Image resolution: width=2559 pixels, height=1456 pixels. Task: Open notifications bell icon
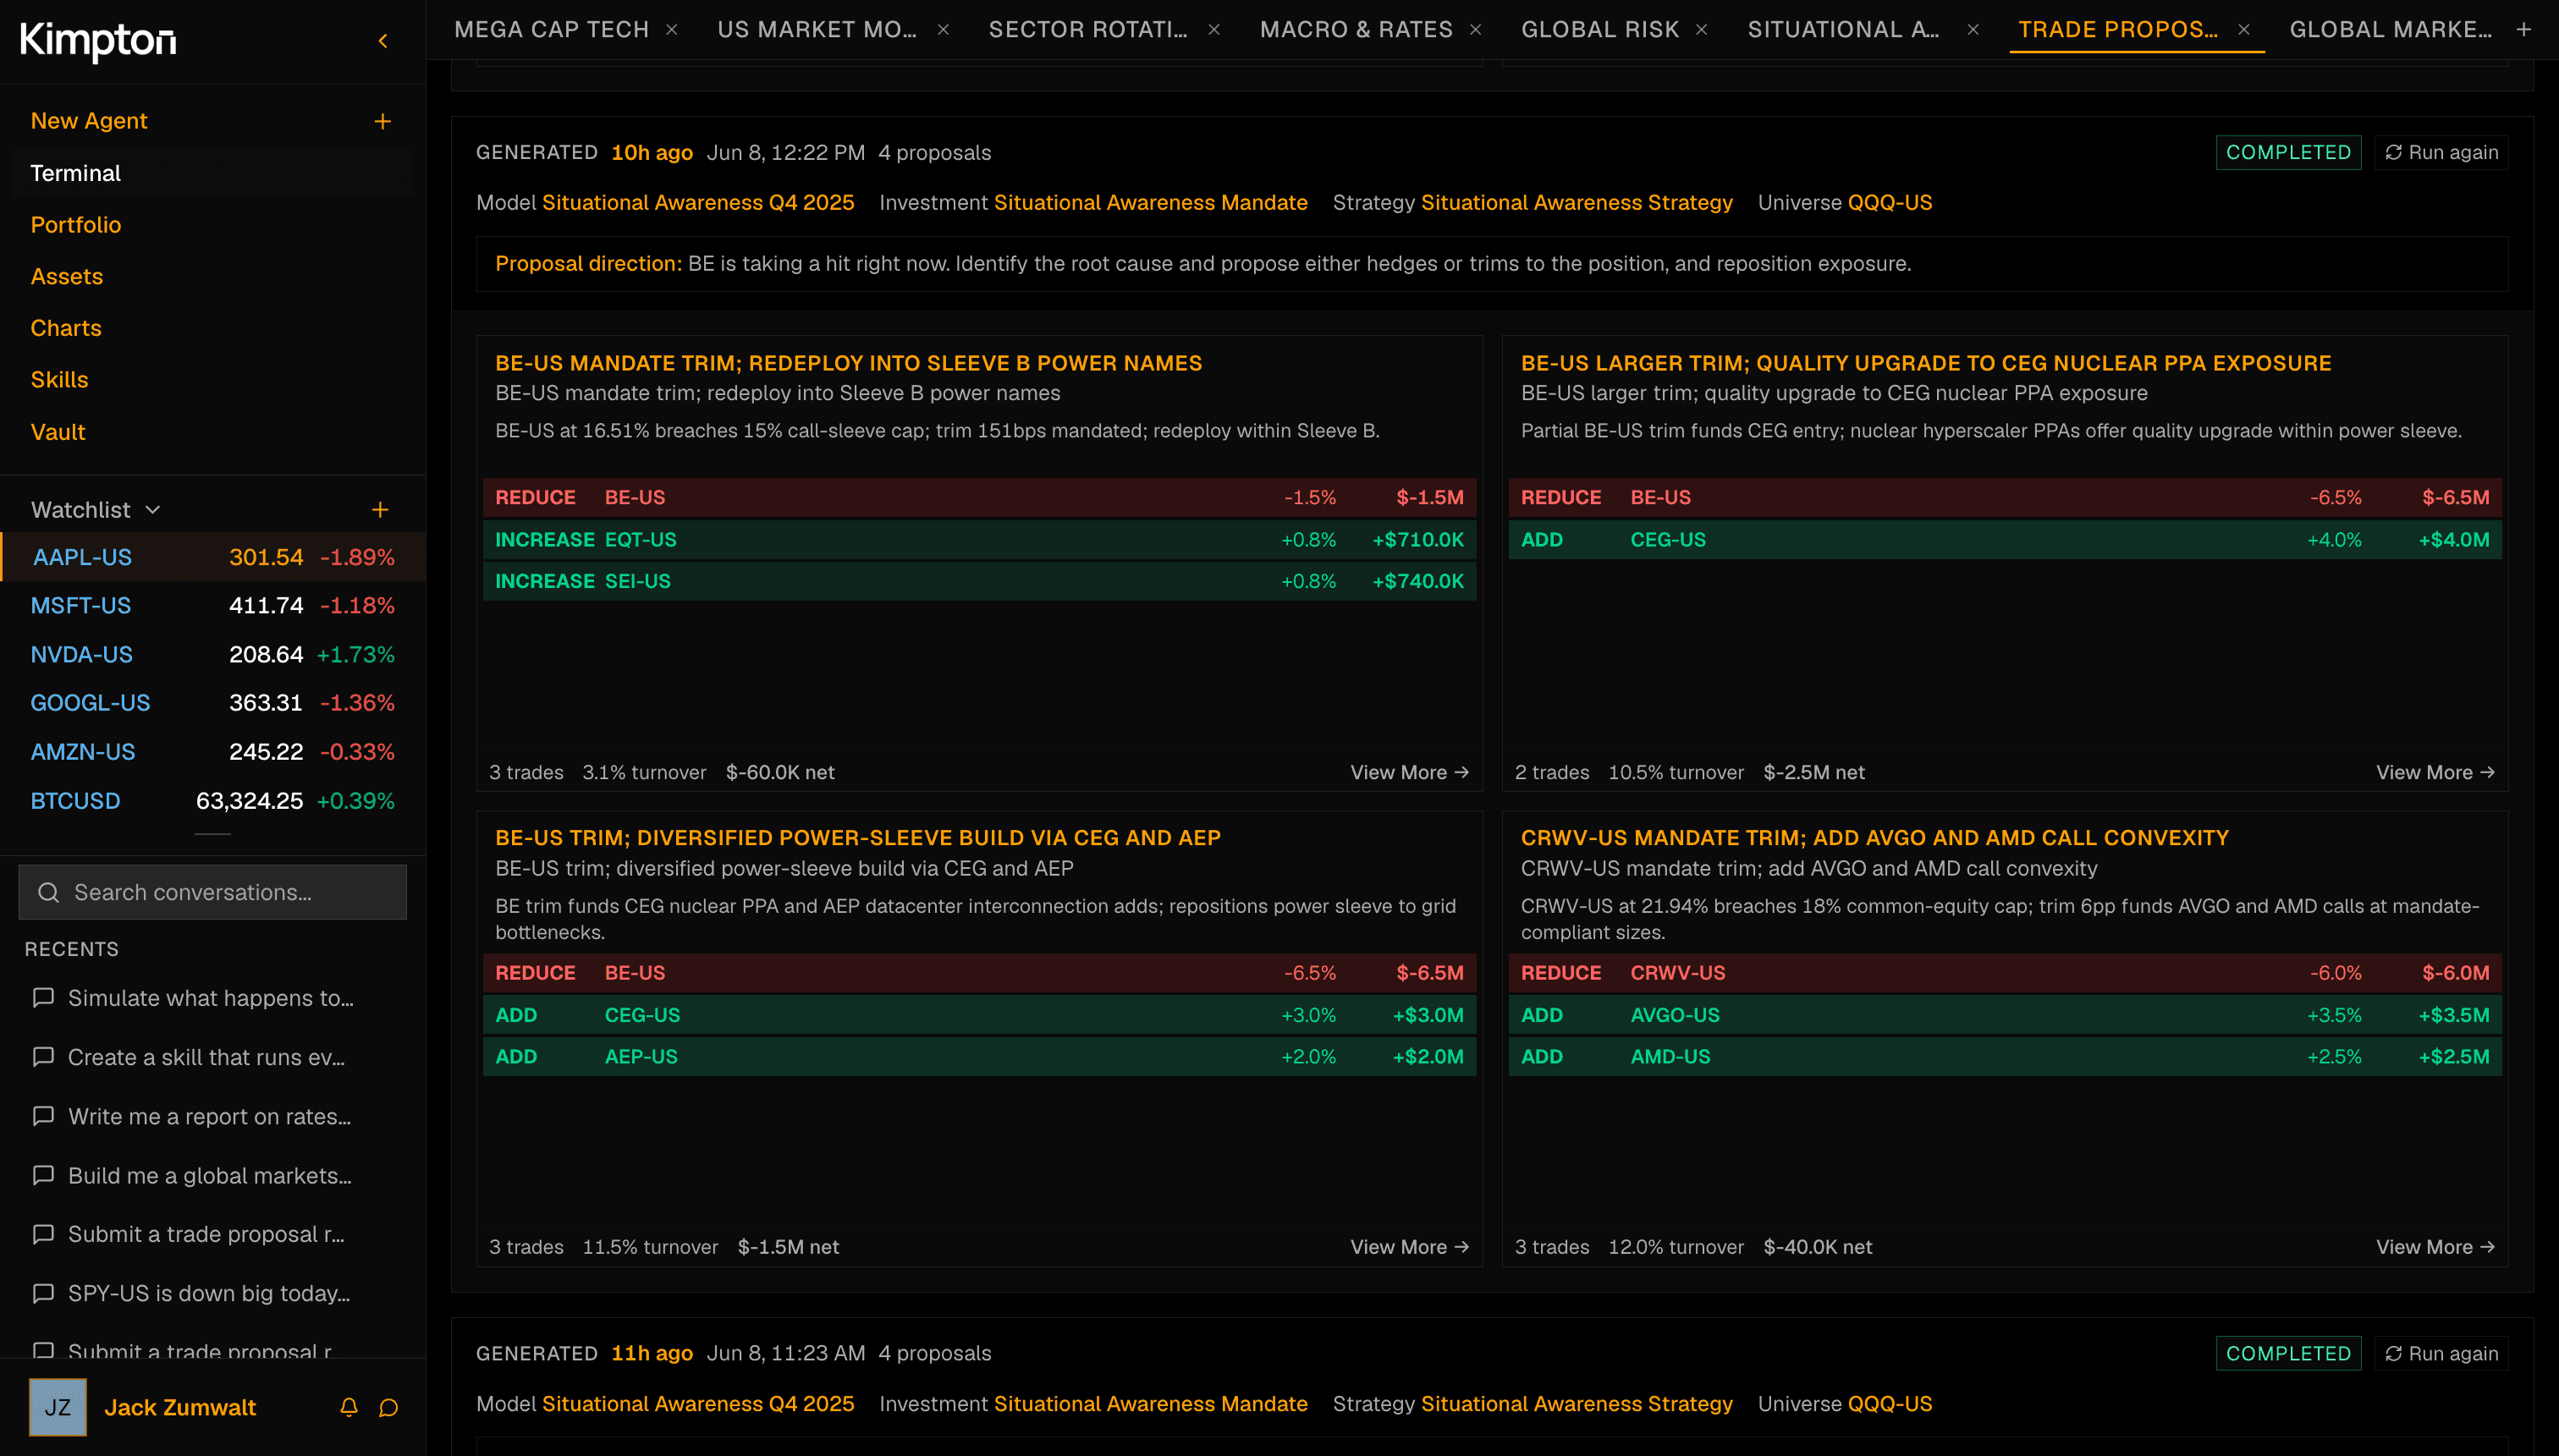point(349,1407)
